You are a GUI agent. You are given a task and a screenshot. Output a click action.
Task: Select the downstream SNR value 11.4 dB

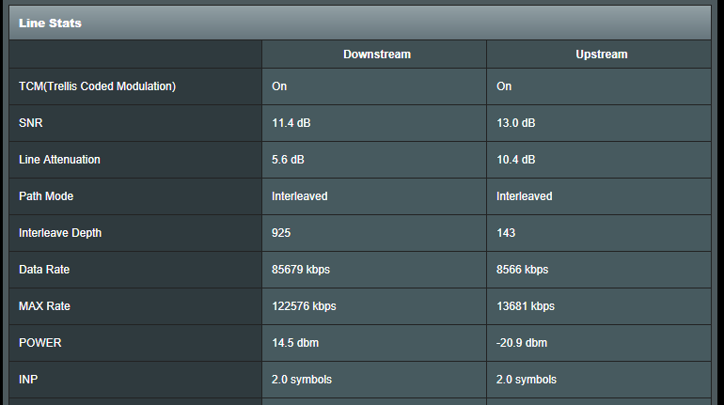click(x=291, y=123)
